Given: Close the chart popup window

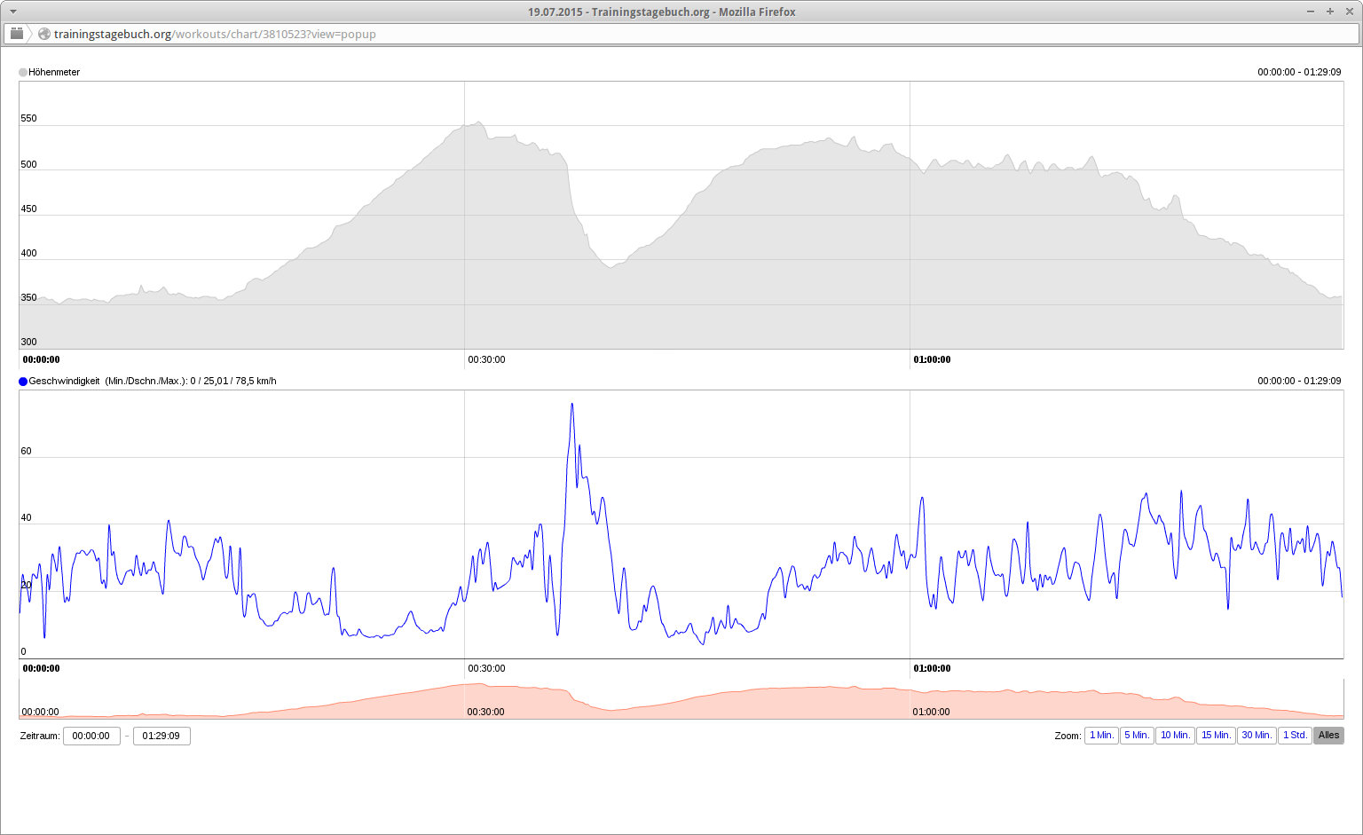Looking at the screenshot, I should click(1350, 12).
